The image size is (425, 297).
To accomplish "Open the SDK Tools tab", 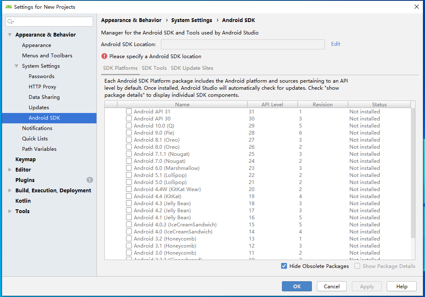I will tap(154, 68).
